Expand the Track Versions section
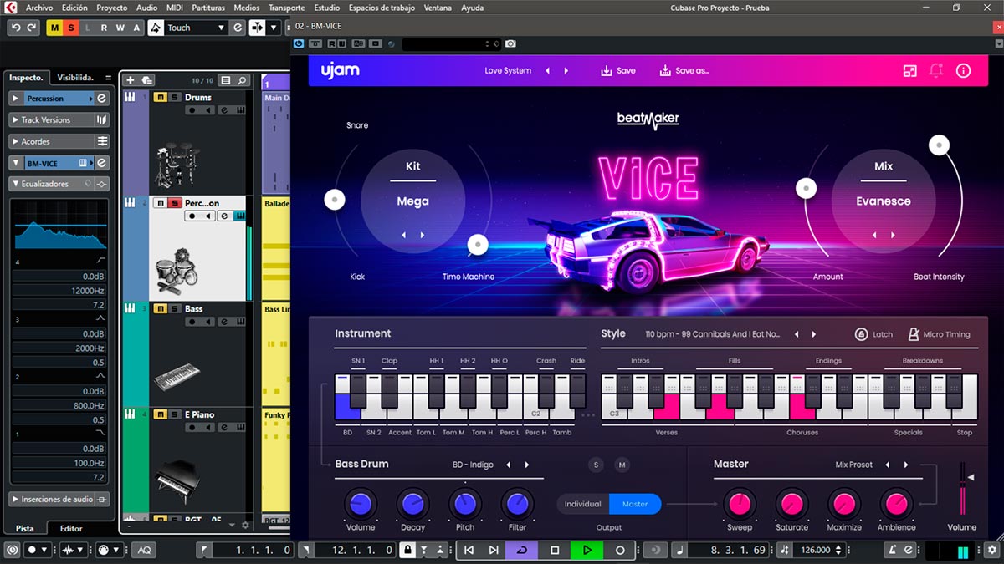Image resolution: width=1004 pixels, height=564 pixels. click(x=16, y=120)
